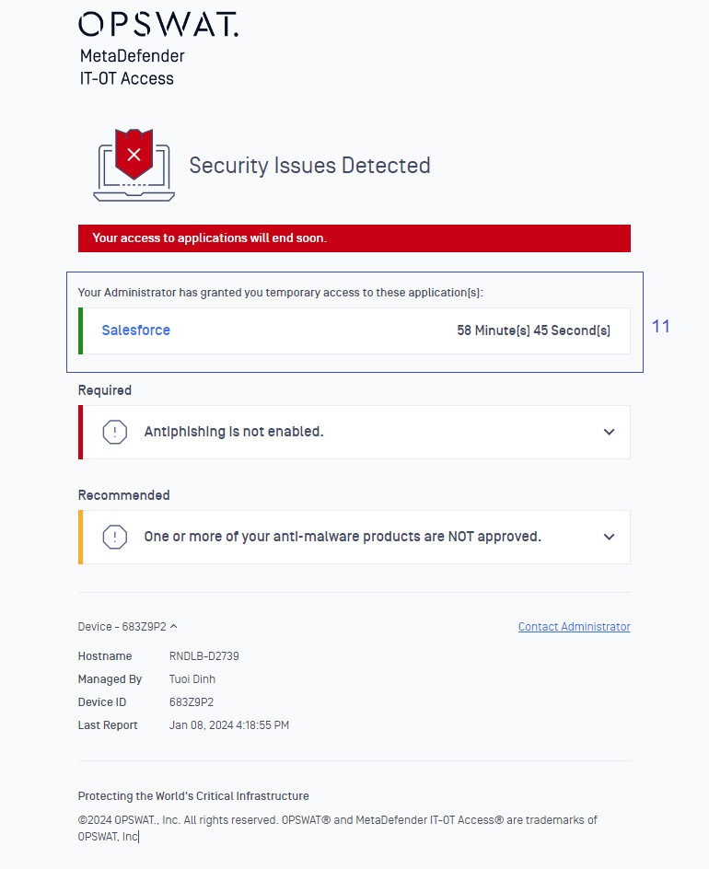
Task: Click the Managed By value Tuoi Dinh
Action: 192,679
